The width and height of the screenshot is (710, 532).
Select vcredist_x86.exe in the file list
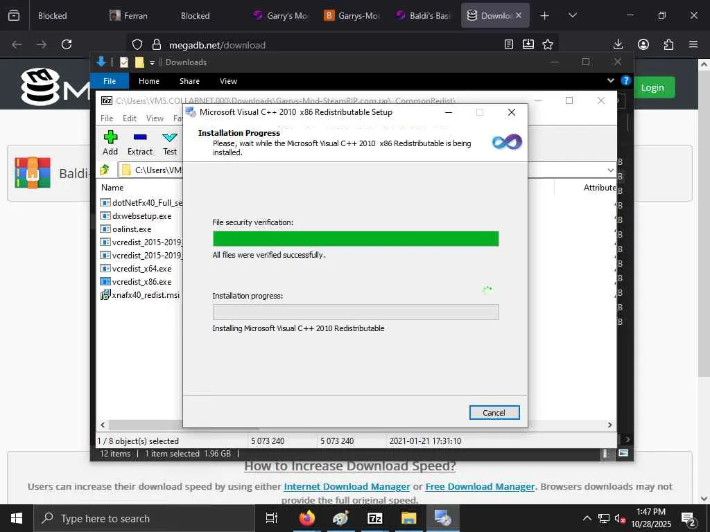141,281
